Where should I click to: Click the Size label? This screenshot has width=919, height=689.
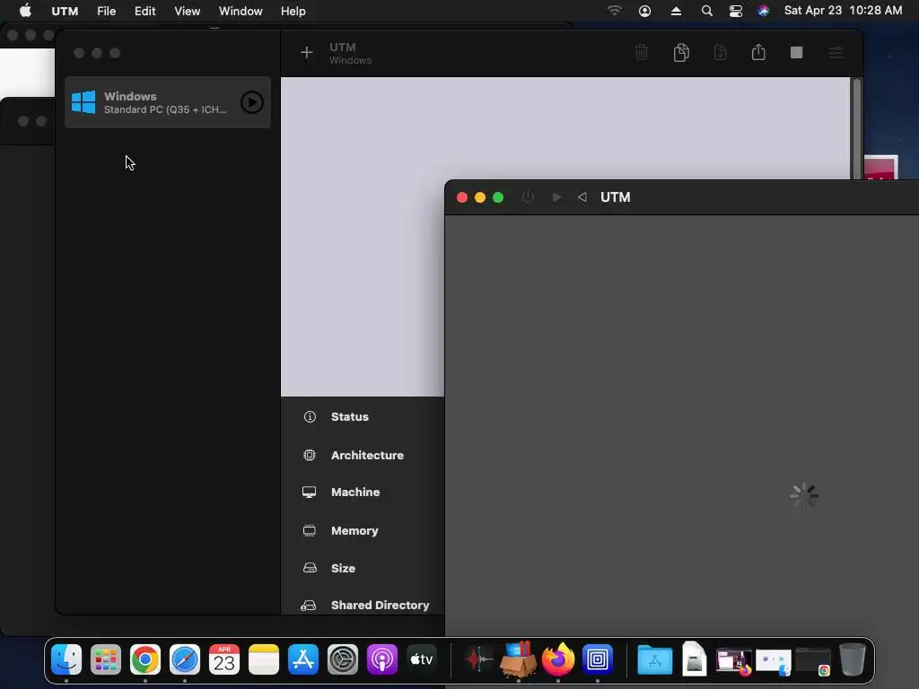343,568
